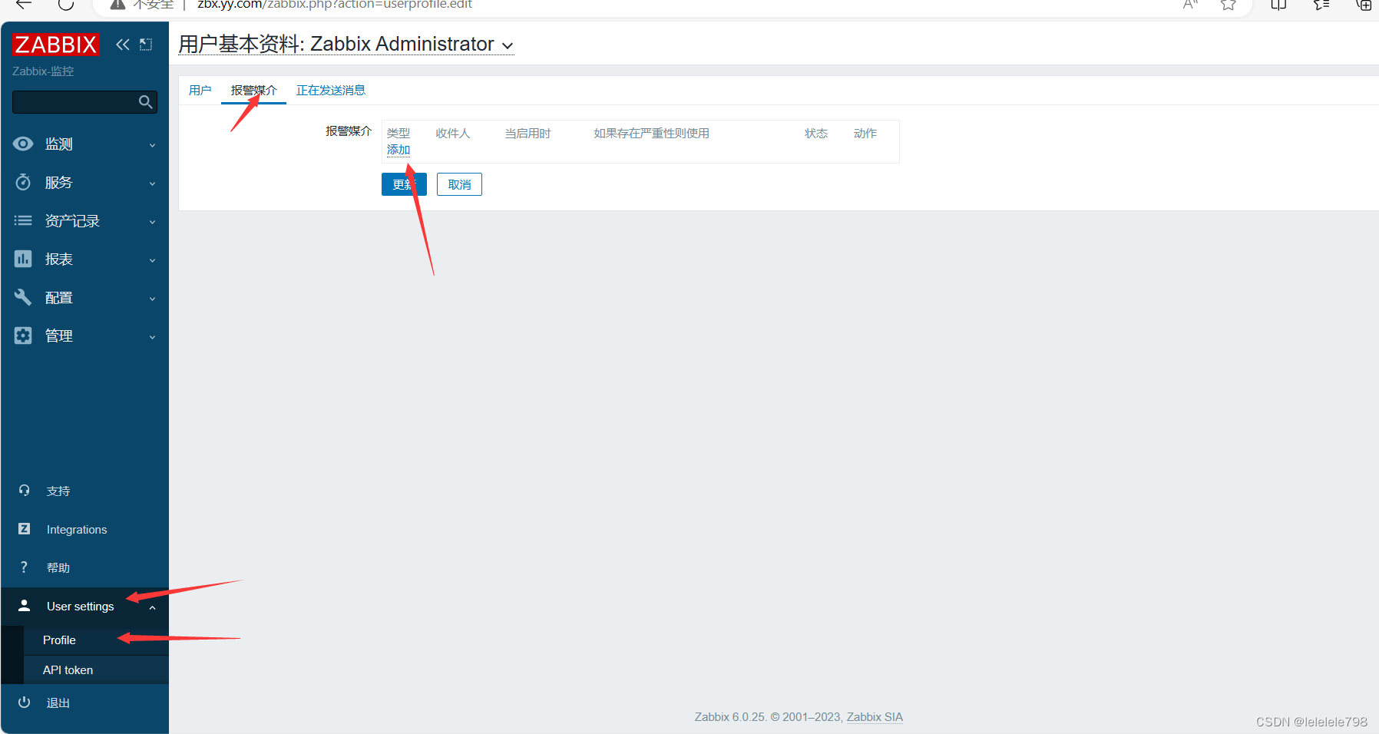Click the 取消 button
1379x734 pixels.
point(459,184)
